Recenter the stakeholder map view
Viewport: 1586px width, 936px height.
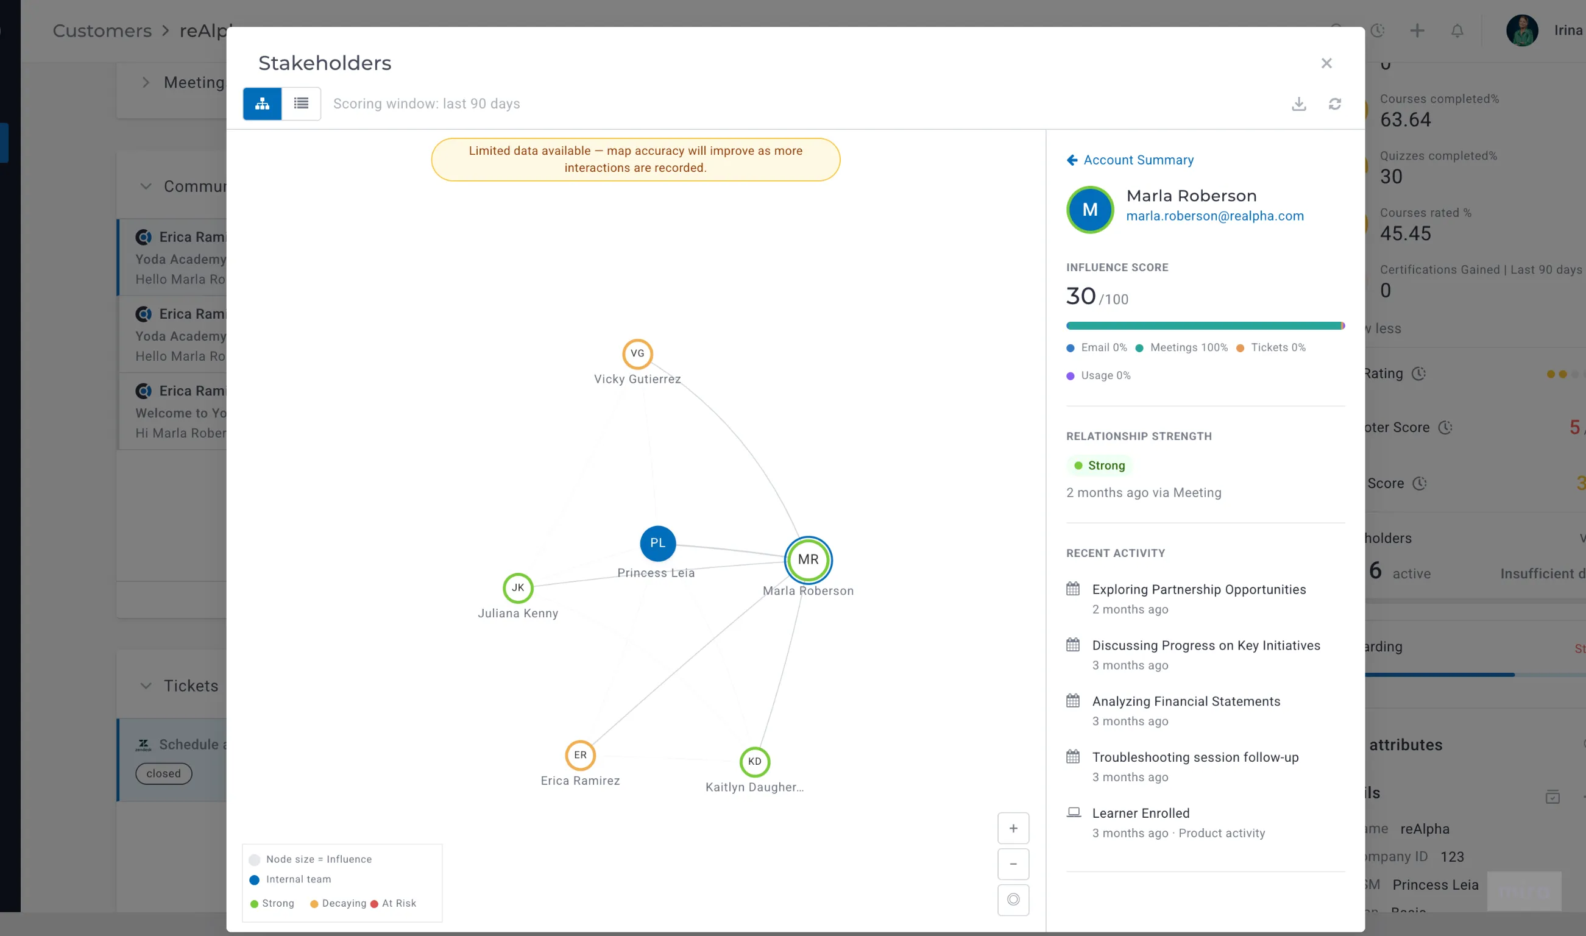pyautogui.click(x=1013, y=899)
